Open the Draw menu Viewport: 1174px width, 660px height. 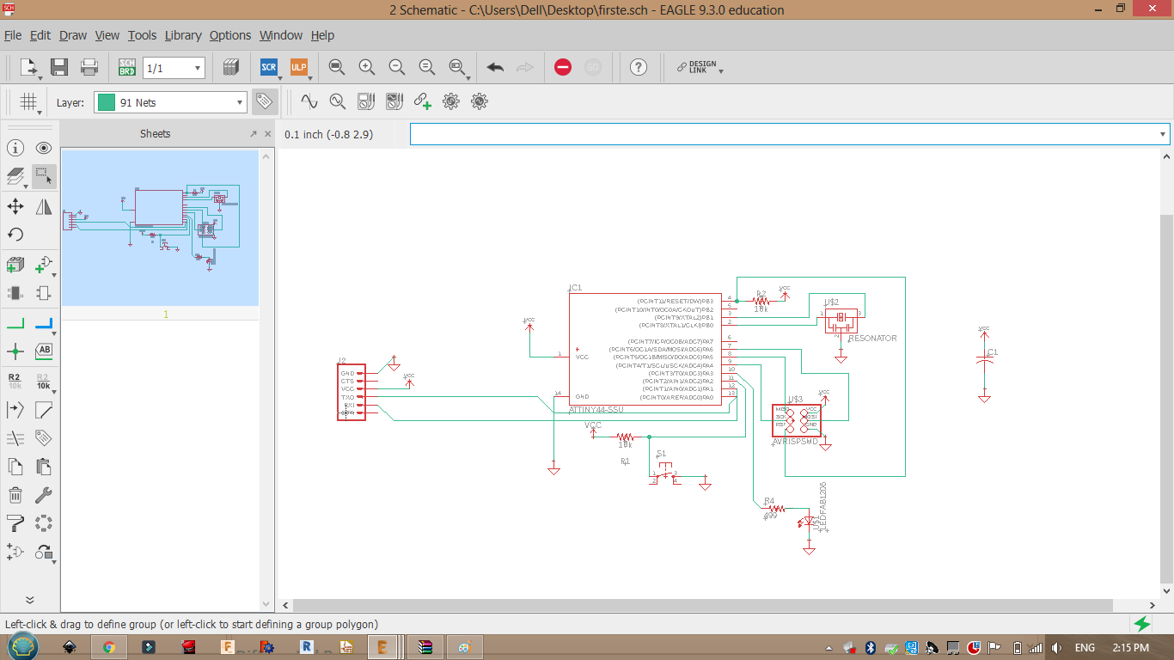[x=73, y=35]
